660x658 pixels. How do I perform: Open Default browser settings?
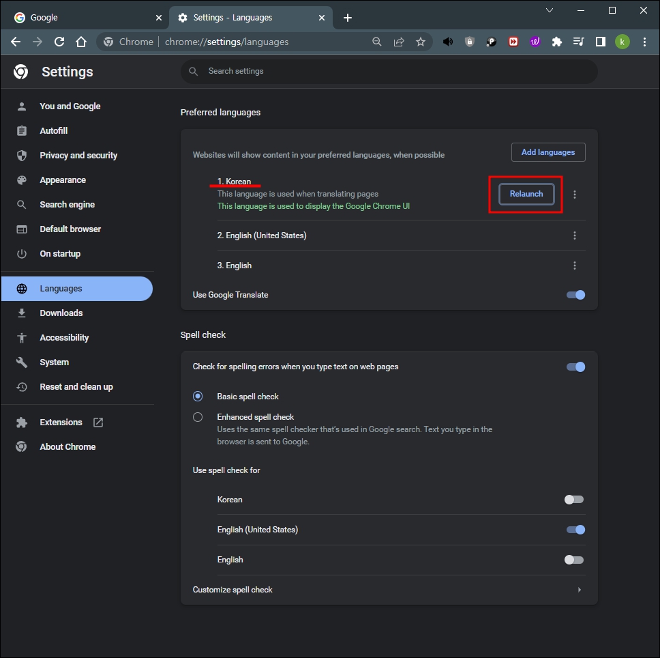tap(70, 229)
